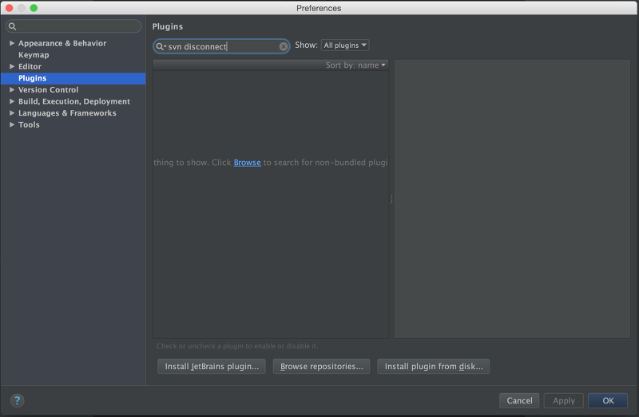Follow the Browse link for non-bundled plugins
The image size is (639, 417).
[247, 163]
